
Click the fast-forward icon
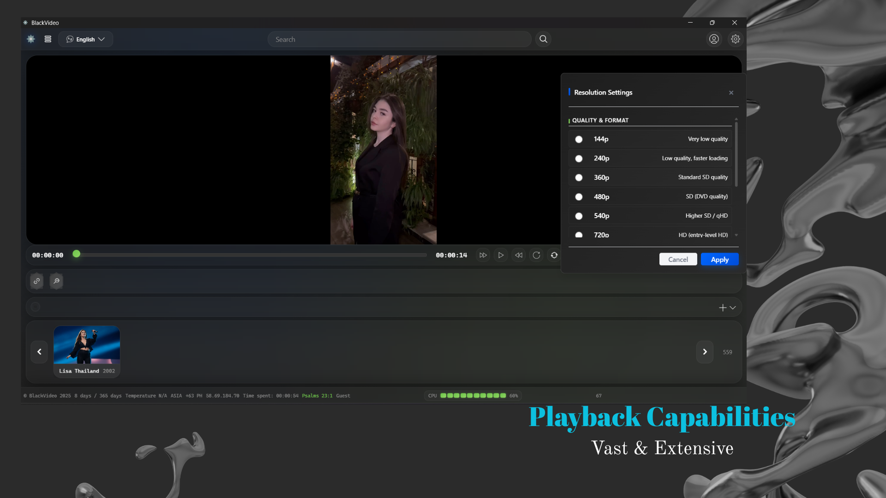(483, 255)
